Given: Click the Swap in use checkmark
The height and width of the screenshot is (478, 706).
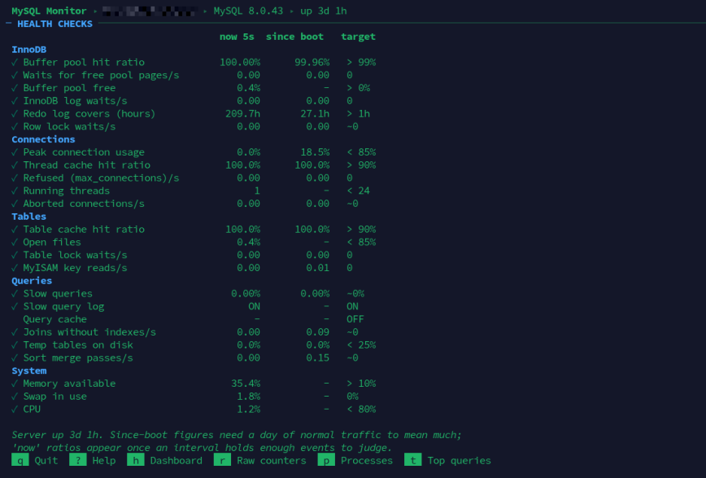Looking at the screenshot, I should (x=15, y=397).
